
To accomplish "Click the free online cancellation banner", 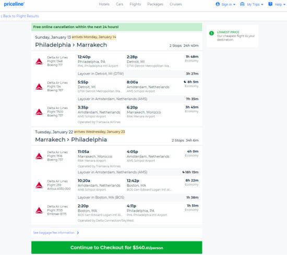I will pos(116,27).
